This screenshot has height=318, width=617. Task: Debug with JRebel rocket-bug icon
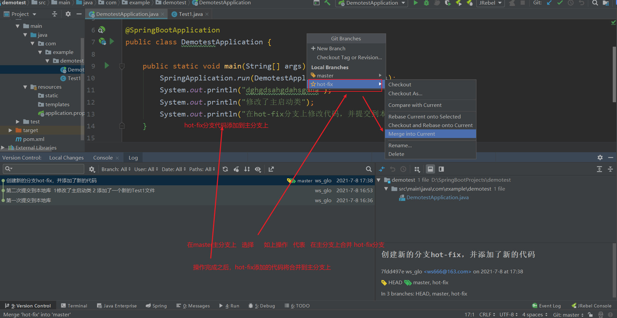(x=469, y=3)
